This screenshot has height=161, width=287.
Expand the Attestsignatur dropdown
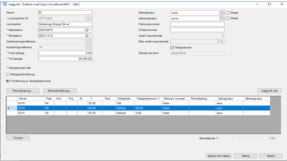click(222, 18)
